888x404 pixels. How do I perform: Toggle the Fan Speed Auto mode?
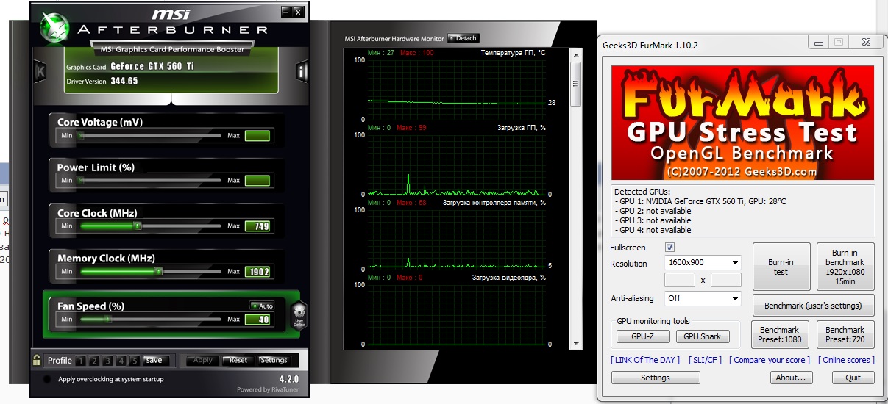click(x=262, y=306)
